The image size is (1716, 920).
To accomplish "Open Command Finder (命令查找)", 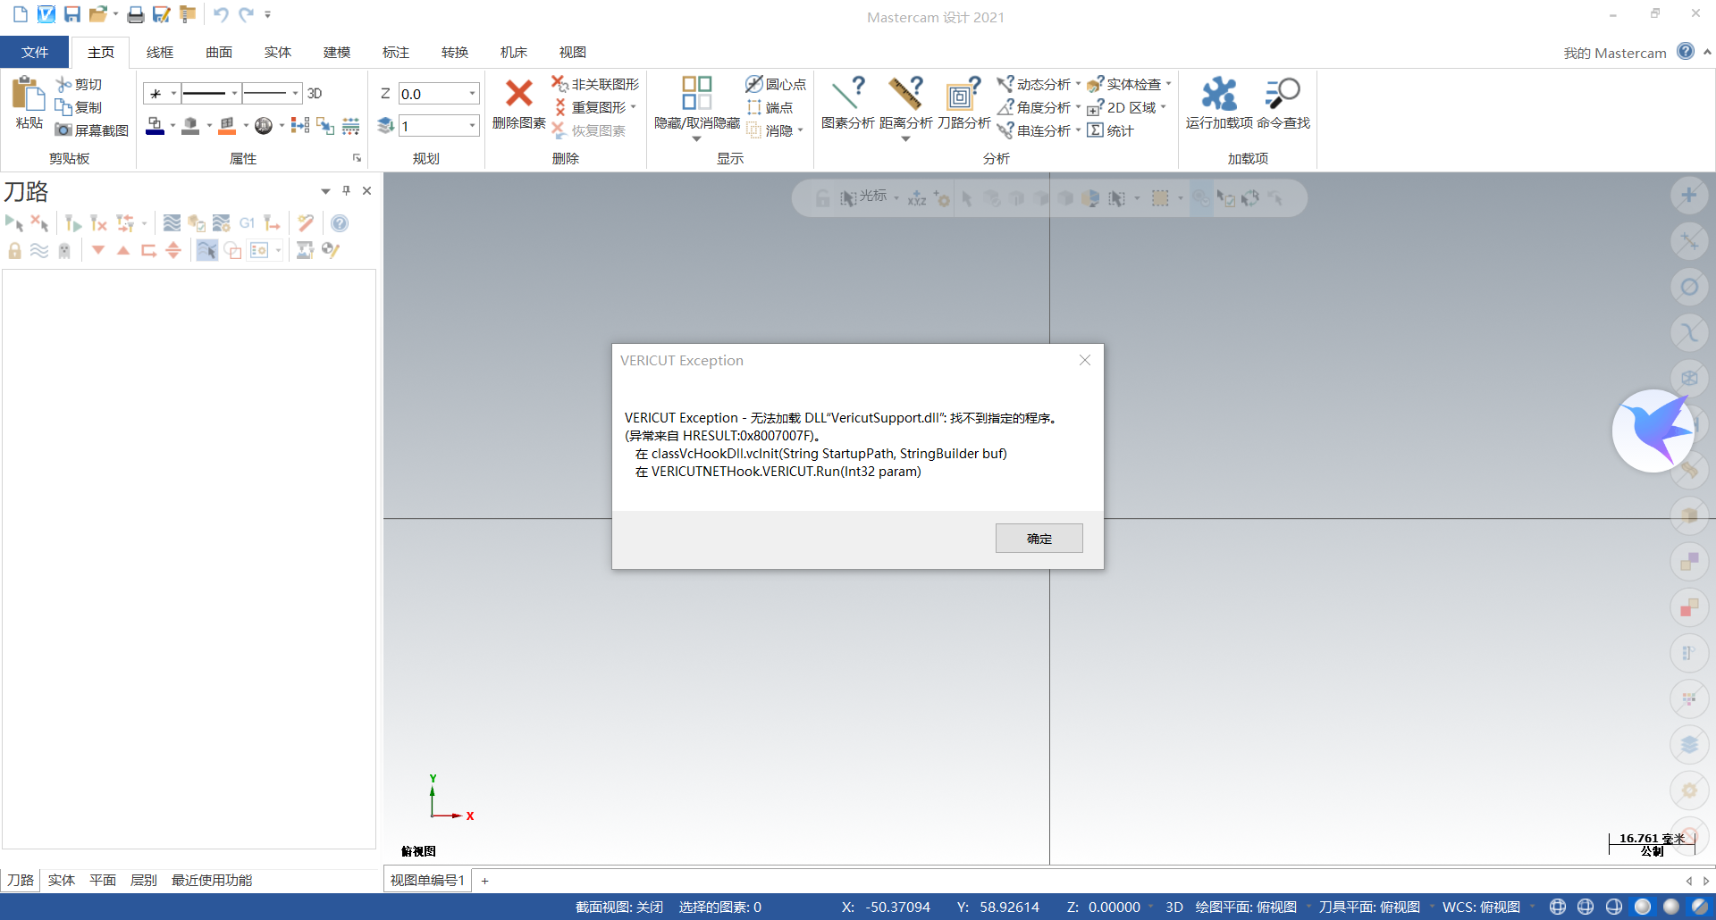I will click(x=1283, y=104).
